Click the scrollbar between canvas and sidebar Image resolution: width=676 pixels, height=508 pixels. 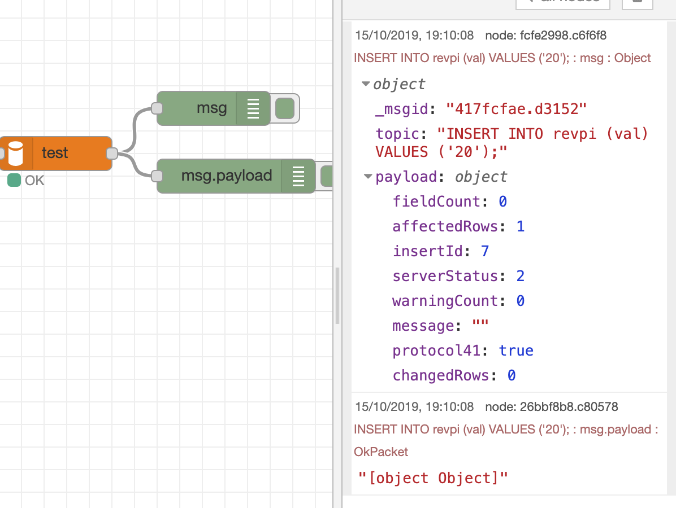point(337,294)
